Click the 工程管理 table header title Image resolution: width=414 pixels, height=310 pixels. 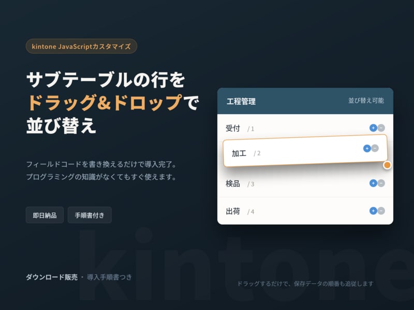(241, 101)
